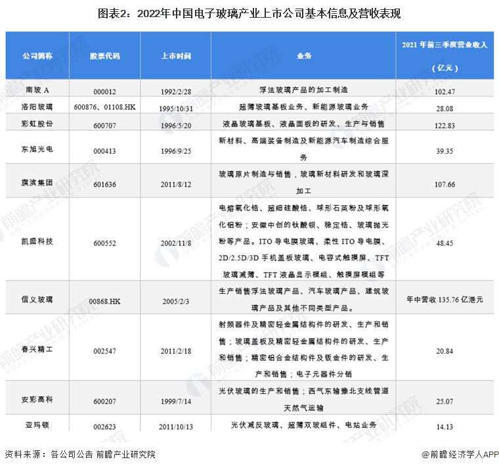Select revenue value 28.08
499x468 pixels.
tap(445, 108)
